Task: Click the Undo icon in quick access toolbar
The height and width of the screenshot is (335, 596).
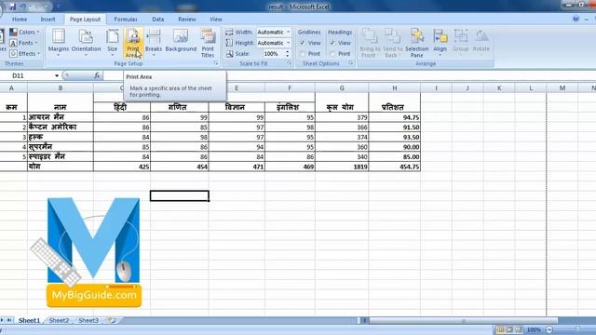Action: [x=23, y=7]
